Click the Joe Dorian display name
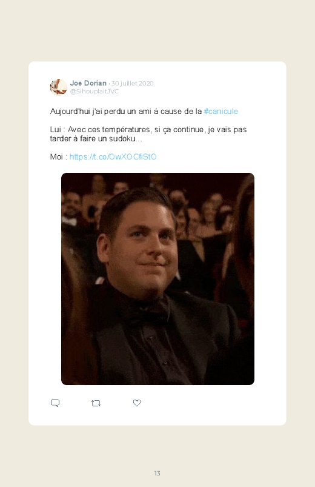 pos(88,83)
